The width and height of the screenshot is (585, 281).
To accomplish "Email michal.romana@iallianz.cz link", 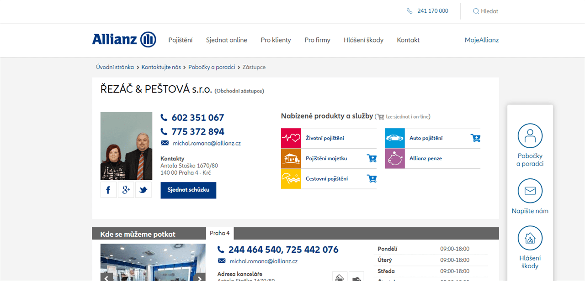I will click(x=207, y=143).
